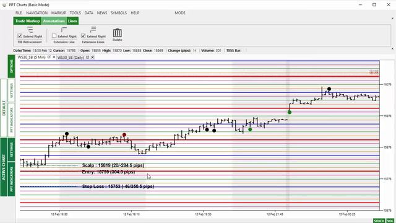Open the DEFAULT SETTINGS side tab
This screenshot has width=396, height=223.
point(11,90)
